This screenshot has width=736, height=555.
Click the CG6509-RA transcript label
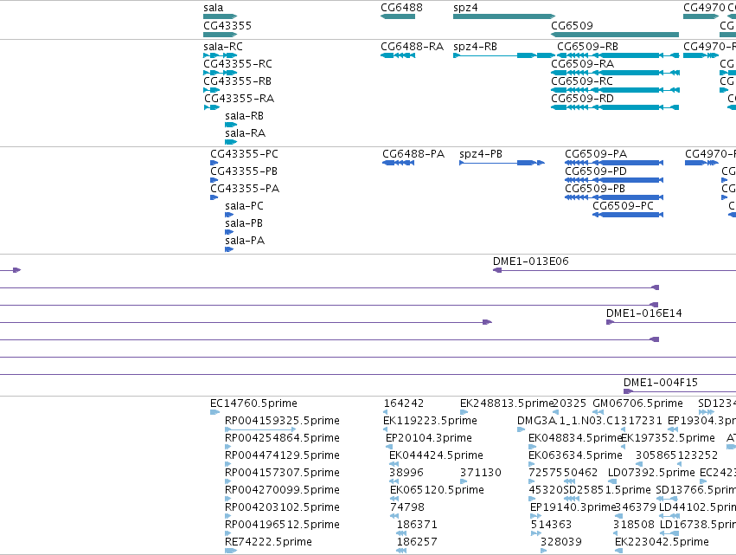pyautogui.click(x=583, y=63)
